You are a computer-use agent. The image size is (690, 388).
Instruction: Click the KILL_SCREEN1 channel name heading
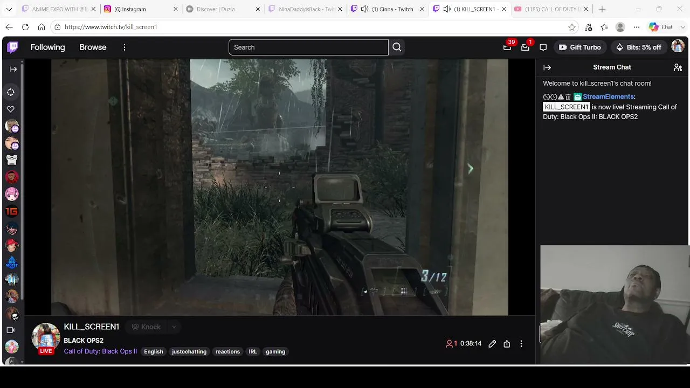pyautogui.click(x=92, y=327)
